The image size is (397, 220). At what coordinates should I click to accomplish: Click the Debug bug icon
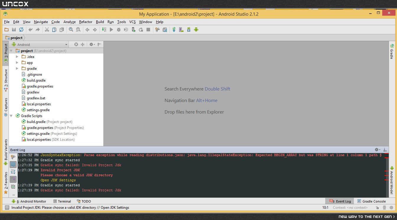point(119,30)
